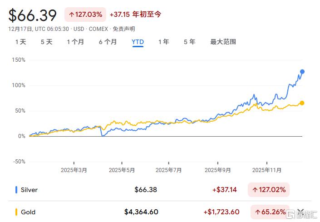Remove Gold comparison with the X icon
The height and width of the screenshot is (222, 320).
coord(300,212)
